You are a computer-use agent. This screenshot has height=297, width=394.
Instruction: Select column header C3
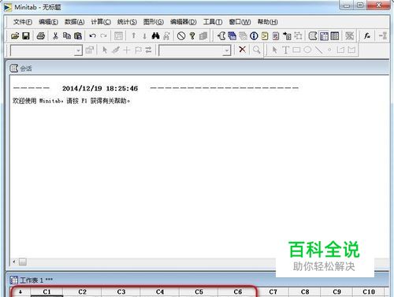[121, 291]
